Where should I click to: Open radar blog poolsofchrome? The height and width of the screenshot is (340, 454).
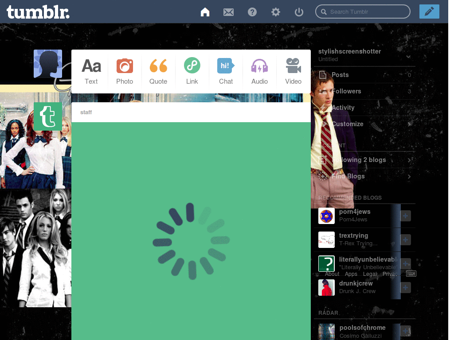[x=363, y=328]
